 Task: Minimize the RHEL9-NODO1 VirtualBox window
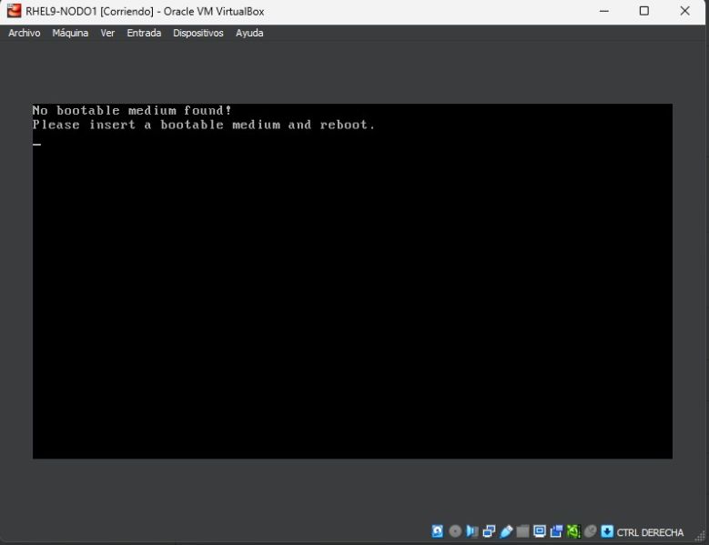pyautogui.click(x=604, y=11)
